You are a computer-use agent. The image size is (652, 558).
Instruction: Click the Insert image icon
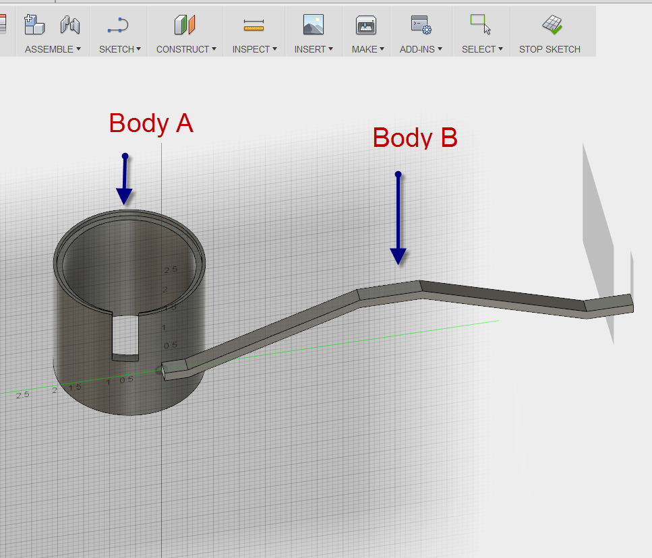pyautogui.click(x=314, y=25)
